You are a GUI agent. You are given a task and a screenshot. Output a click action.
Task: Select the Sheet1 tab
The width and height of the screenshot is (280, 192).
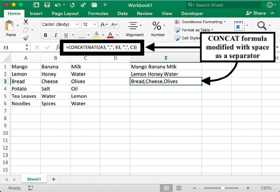pos(34,179)
